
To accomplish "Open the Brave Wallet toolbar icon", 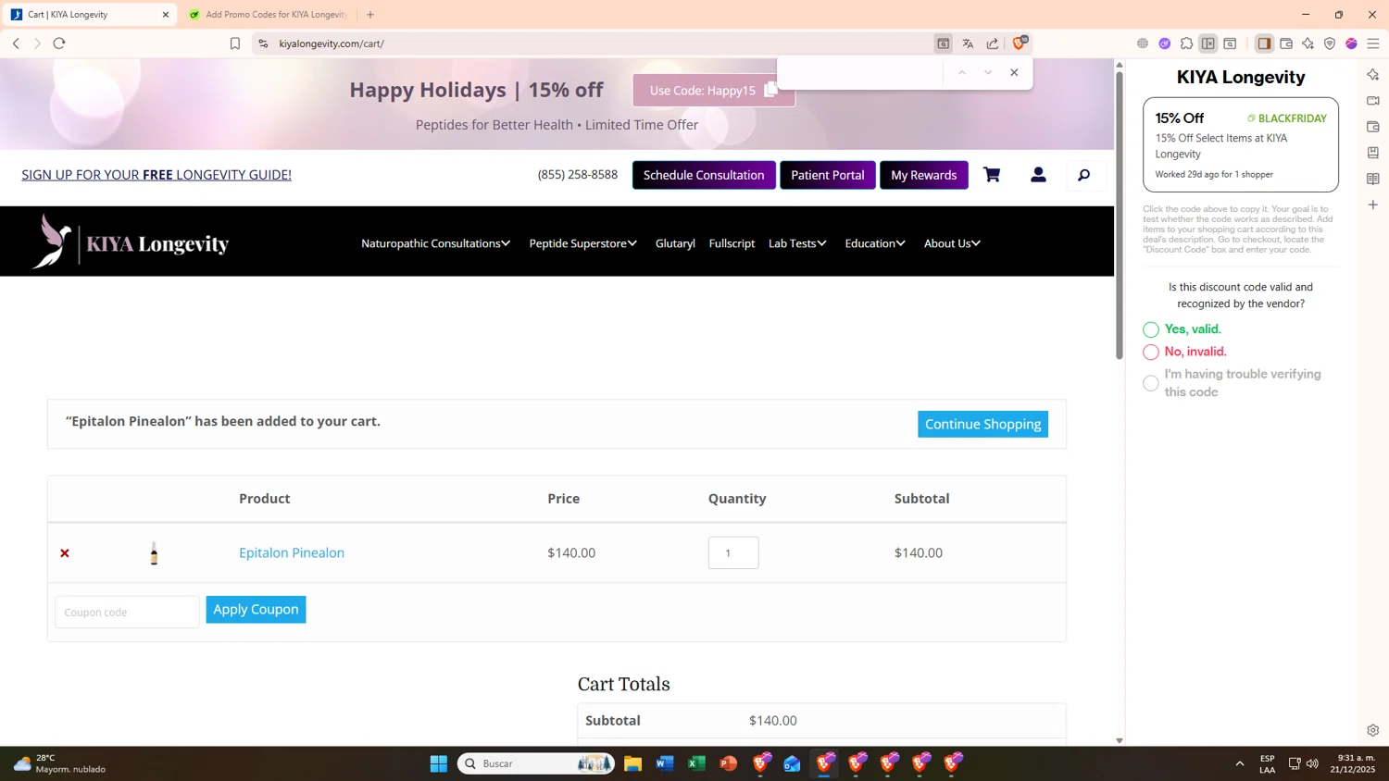I will pyautogui.click(x=1286, y=43).
